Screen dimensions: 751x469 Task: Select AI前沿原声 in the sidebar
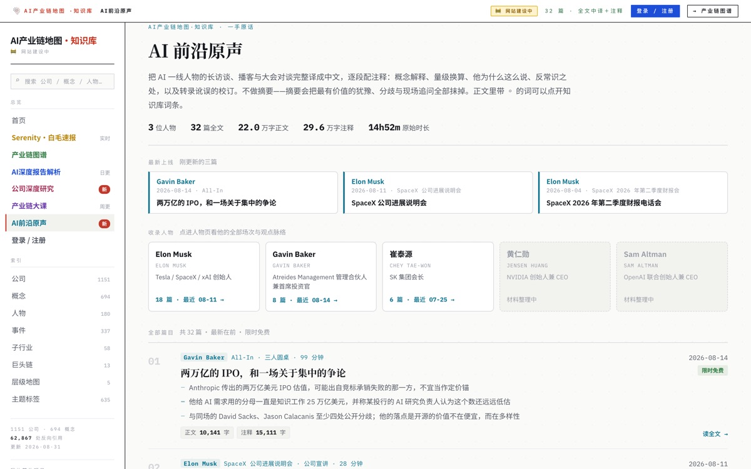tap(60, 223)
